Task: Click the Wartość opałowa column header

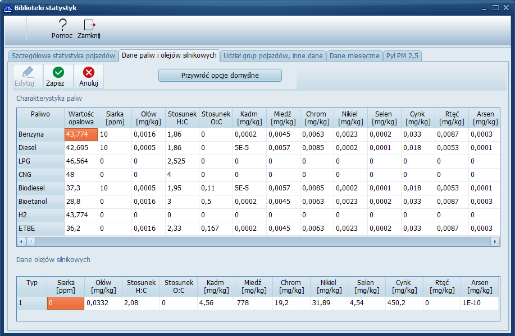Action: point(81,118)
